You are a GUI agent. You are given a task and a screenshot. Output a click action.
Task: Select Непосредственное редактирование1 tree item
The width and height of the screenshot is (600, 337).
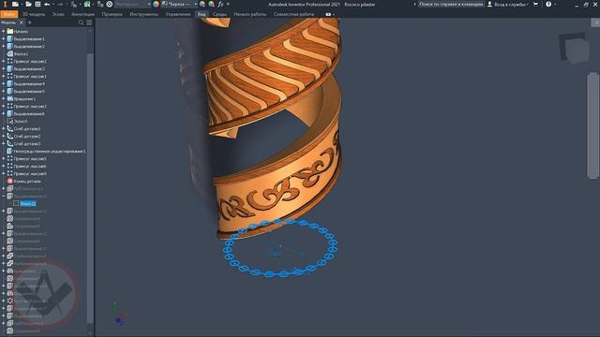[x=50, y=152]
